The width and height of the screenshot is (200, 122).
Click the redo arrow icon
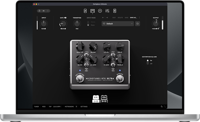[48, 11]
